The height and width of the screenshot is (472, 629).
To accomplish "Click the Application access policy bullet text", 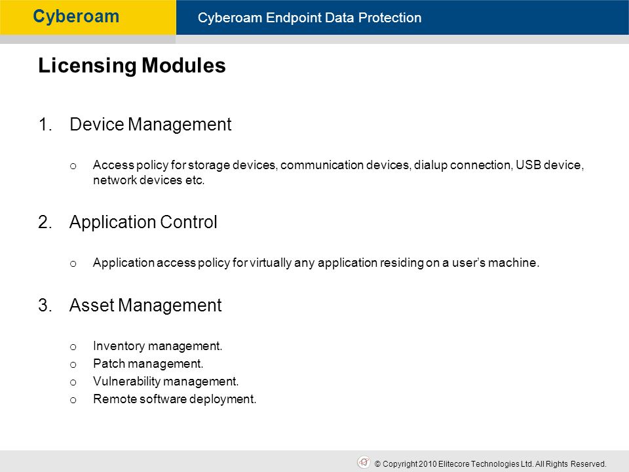I will click(316, 263).
